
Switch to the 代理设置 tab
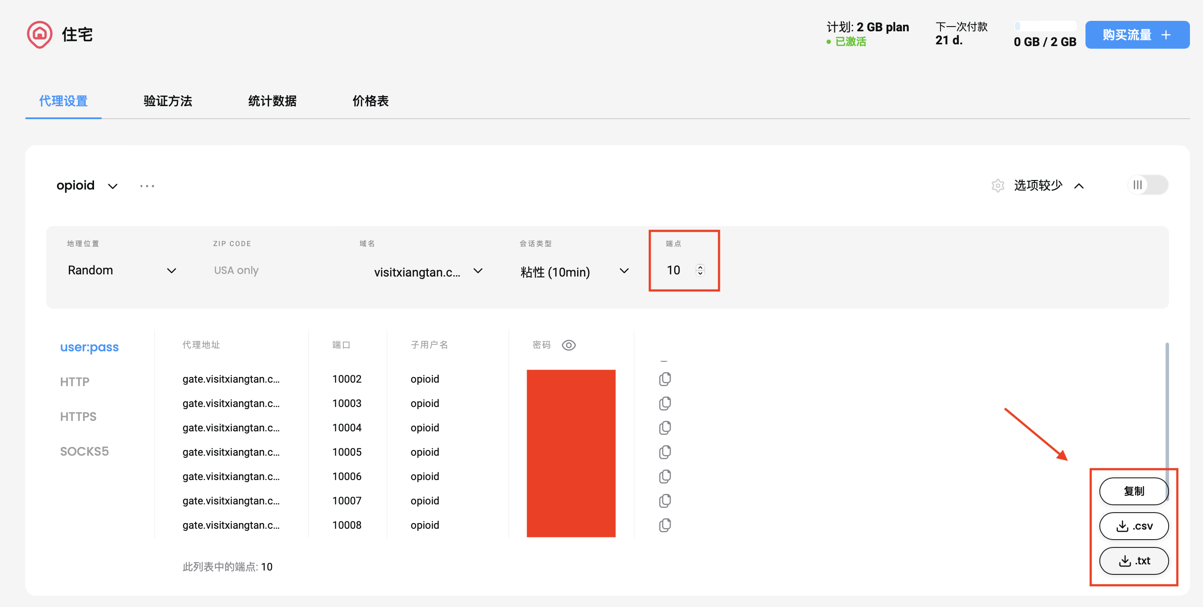(x=63, y=101)
